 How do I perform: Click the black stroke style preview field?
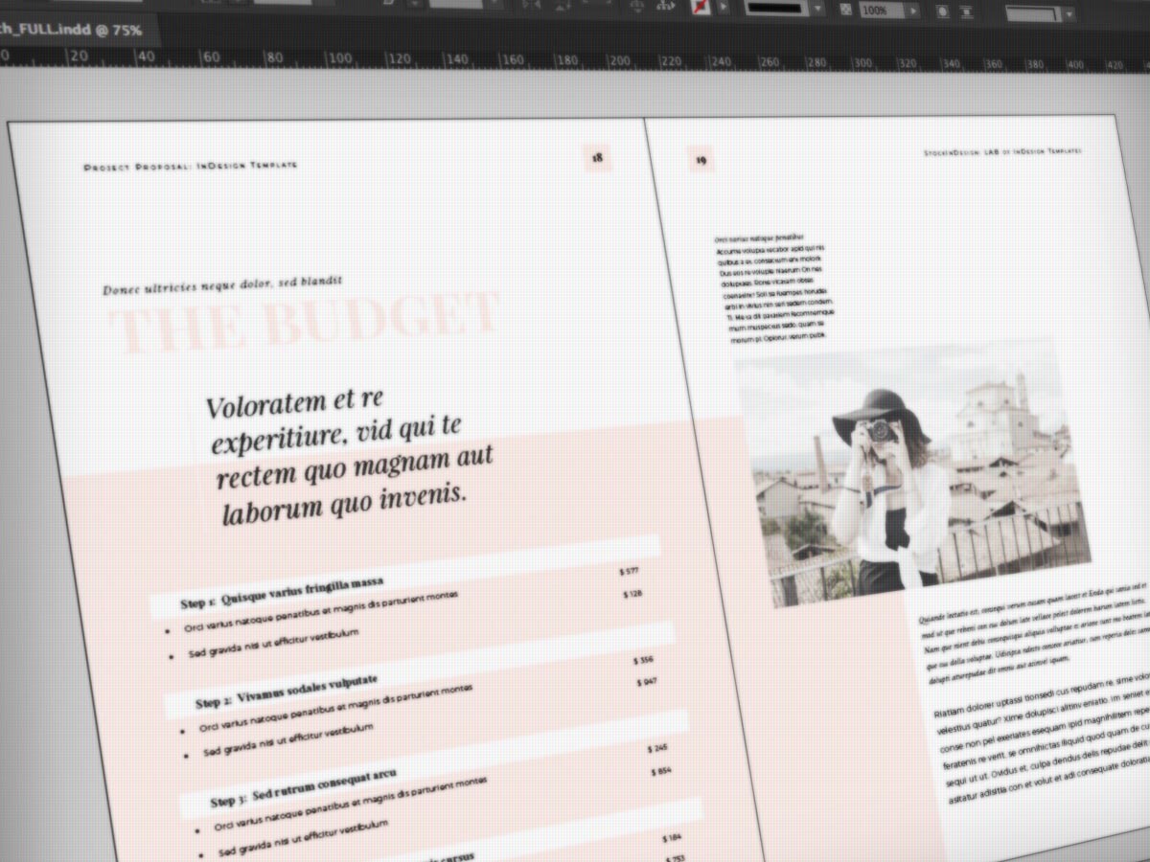pos(776,9)
